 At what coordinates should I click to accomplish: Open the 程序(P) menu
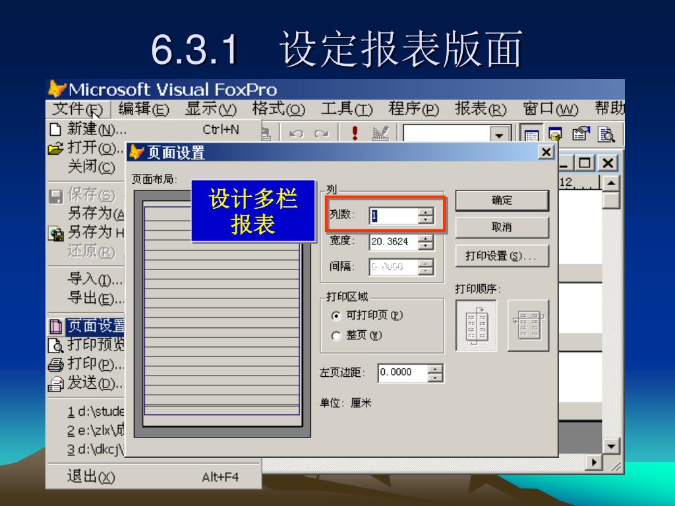coord(414,109)
